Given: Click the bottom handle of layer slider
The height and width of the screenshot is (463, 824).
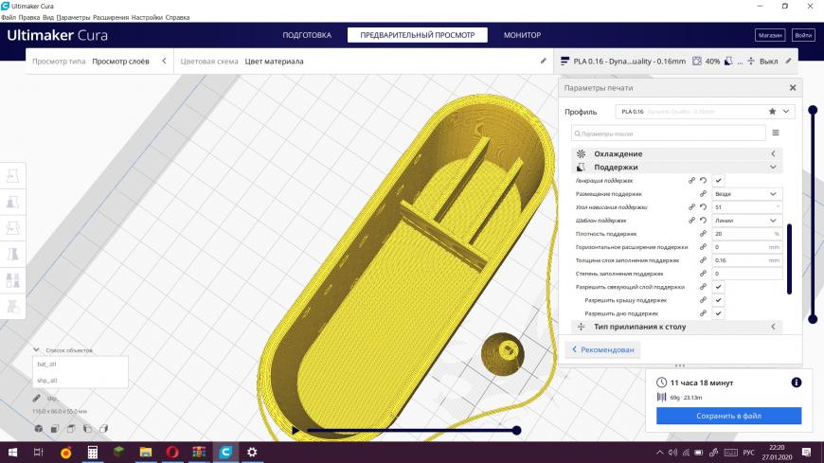Looking at the screenshot, I should click(813, 318).
